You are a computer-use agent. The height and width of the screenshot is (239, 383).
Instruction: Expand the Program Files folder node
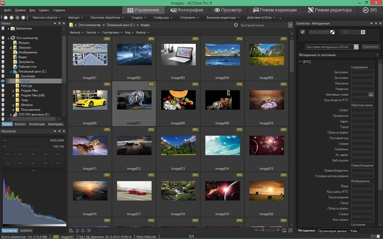[13, 91]
